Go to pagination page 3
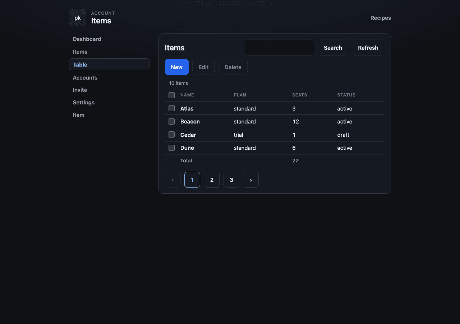 (231, 180)
